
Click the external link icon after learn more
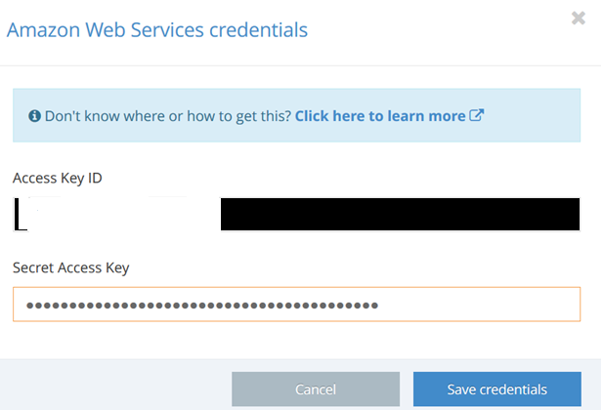click(477, 115)
